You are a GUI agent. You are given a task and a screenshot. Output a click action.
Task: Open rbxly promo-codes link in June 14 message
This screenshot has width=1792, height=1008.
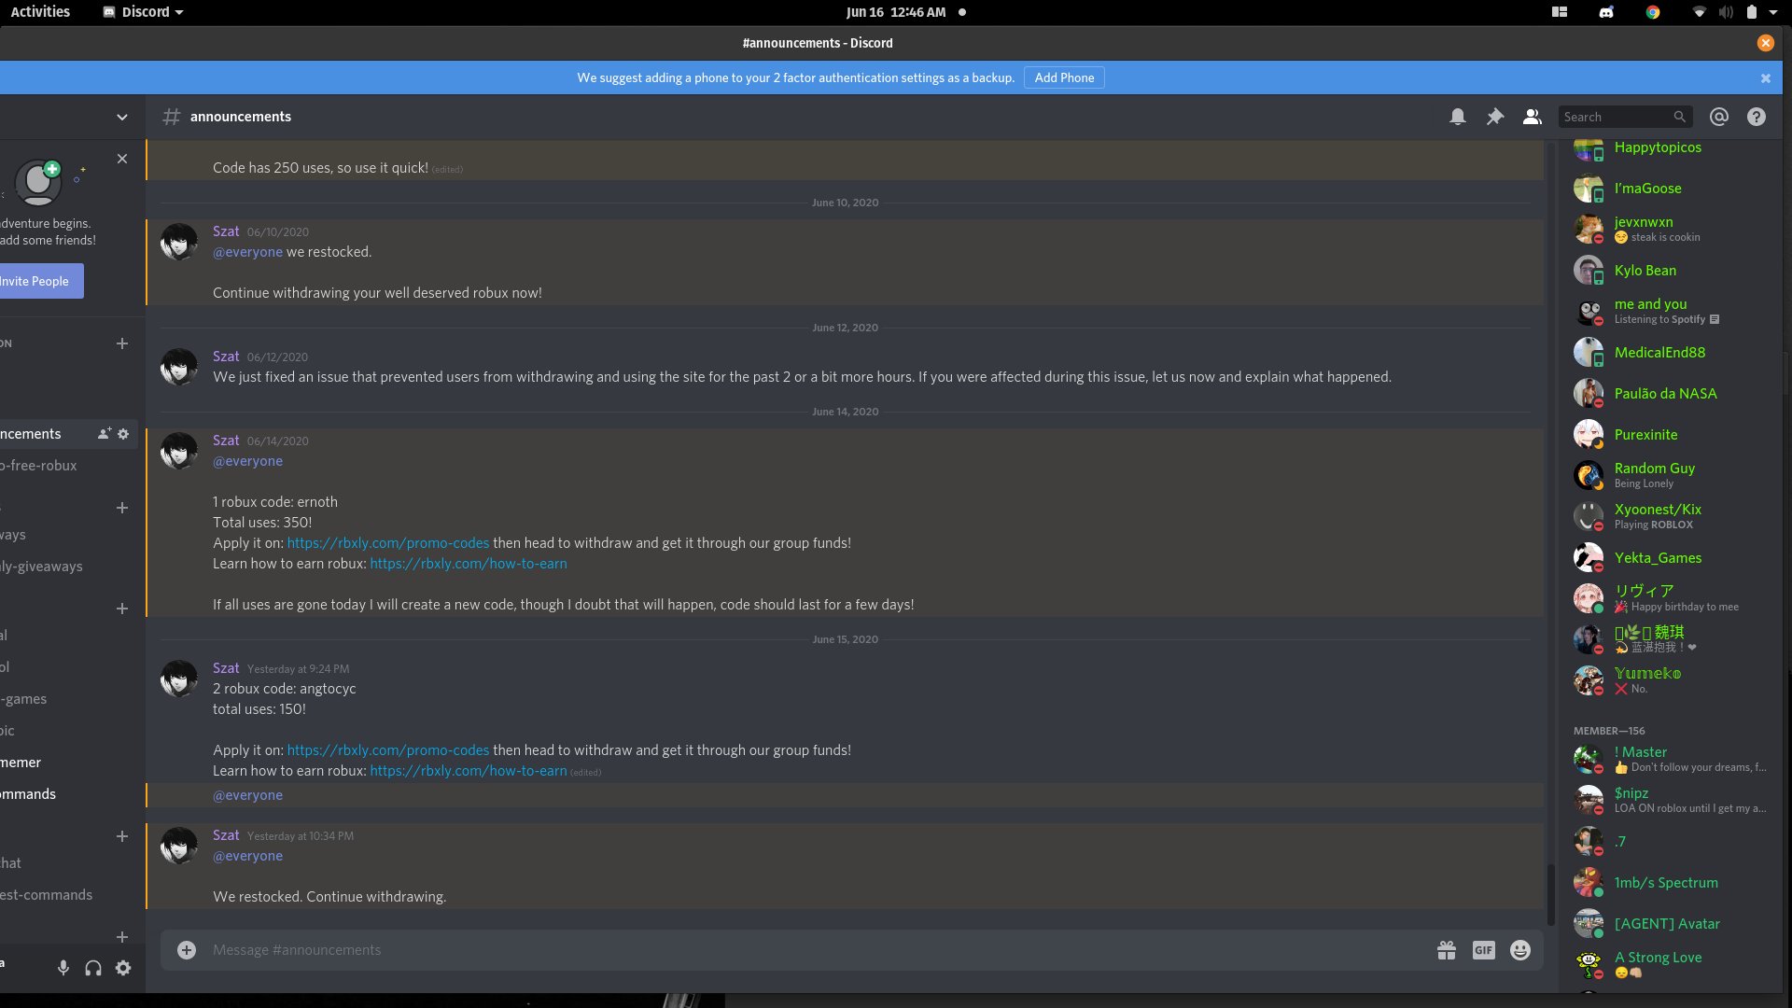387,543
